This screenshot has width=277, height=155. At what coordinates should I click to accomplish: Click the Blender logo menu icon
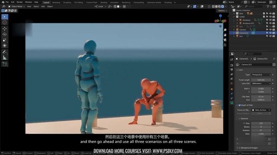click(x=3, y=2)
